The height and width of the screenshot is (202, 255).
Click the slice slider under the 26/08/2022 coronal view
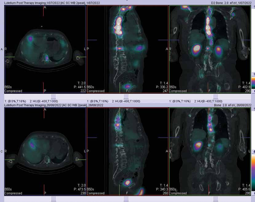216,199
